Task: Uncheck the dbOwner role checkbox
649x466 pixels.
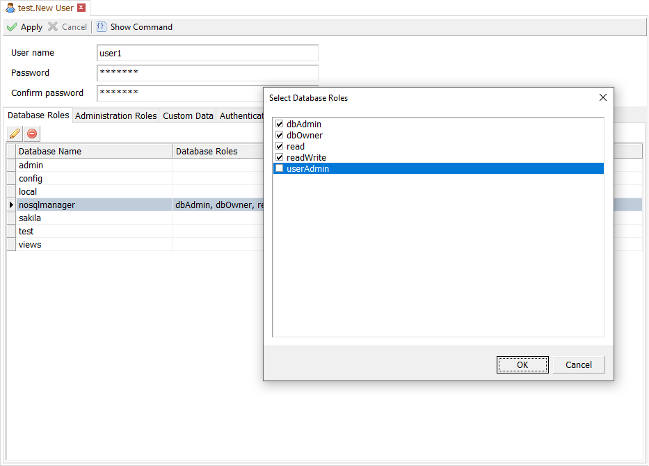Action: 280,136
